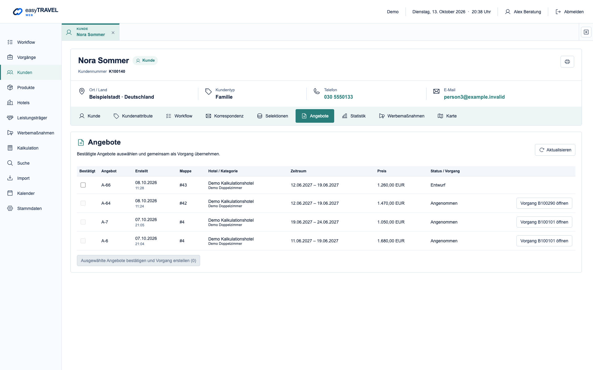Viewport: 593px width, 370px height.
Task: Click the checkbox in row A-7
Action: (83, 222)
